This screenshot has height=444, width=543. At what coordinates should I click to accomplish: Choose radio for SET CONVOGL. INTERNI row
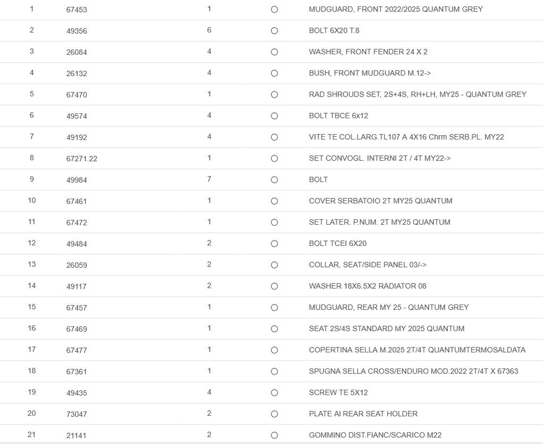pyautogui.click(x=274, y=158)
